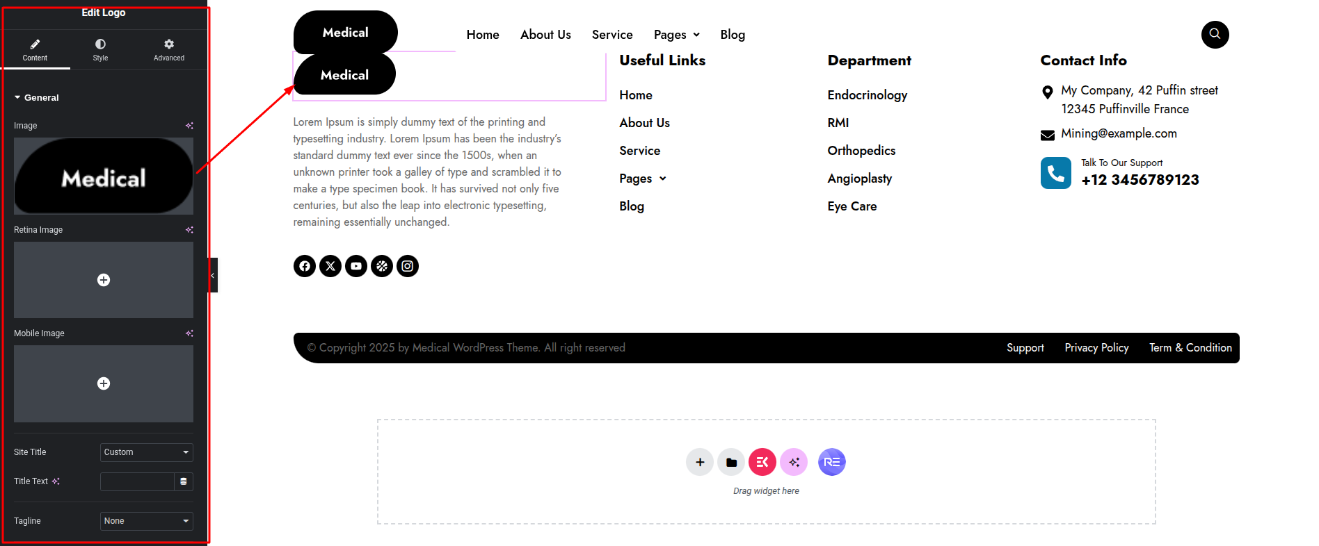The height and width of the screenshot is (546, 1319).
Task: Click the AI icon beside Retina Image
Action: pyautogui.click(x=189, y=230)
